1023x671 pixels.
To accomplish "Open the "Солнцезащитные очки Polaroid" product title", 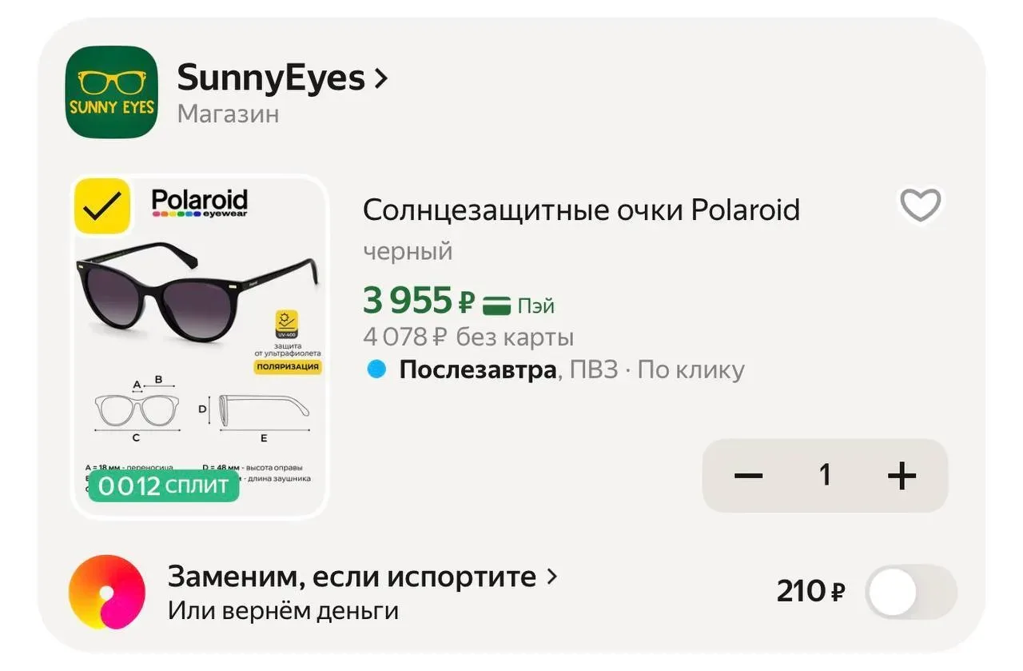I will click(x=581, y=210).
